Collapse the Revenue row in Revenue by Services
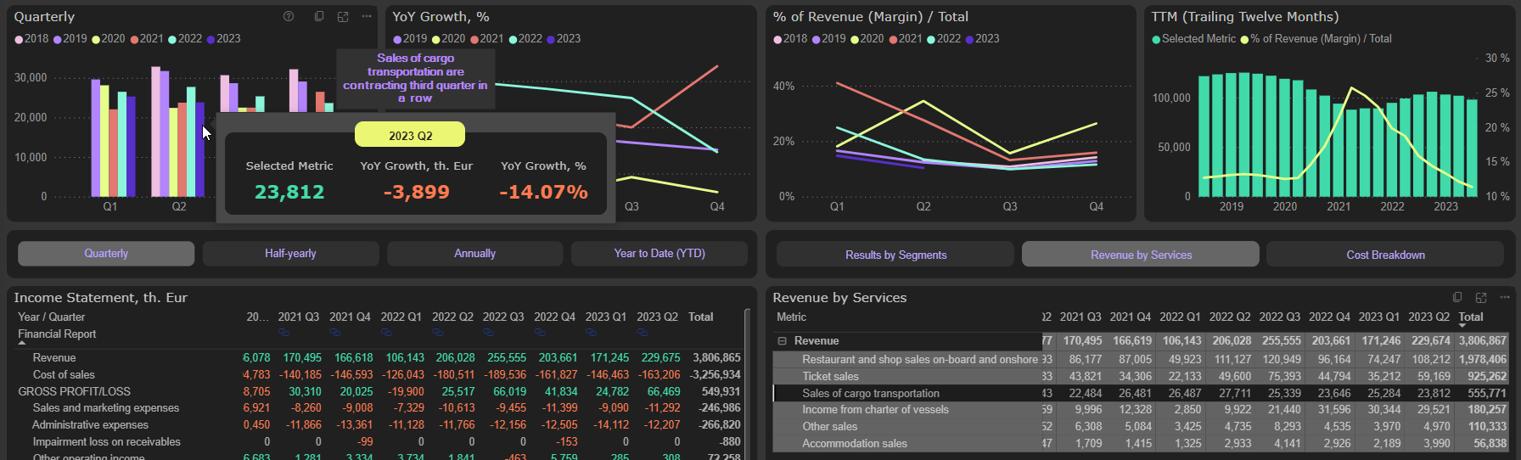 tap(782, 341)
